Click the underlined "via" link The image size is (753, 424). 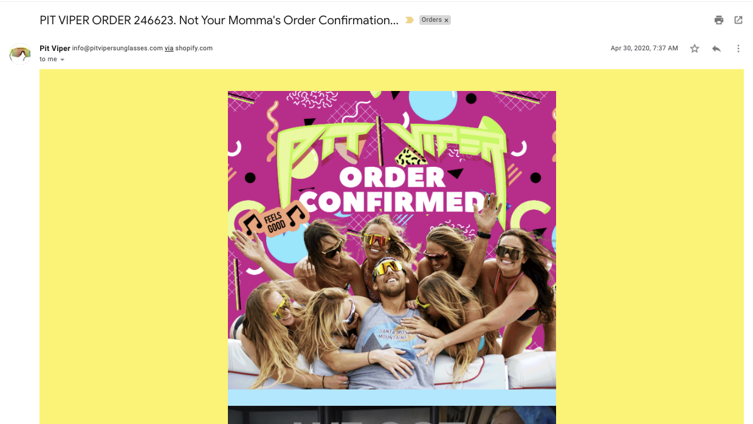(x=169, y=48)
